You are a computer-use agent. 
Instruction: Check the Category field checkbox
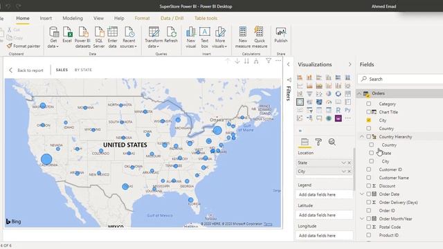pos(369,104)
